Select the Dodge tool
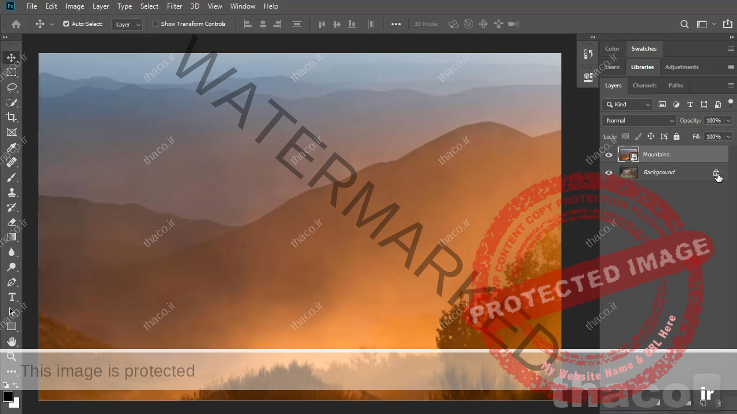Screen dimensions: 737x414 click(x=12, y=267)
